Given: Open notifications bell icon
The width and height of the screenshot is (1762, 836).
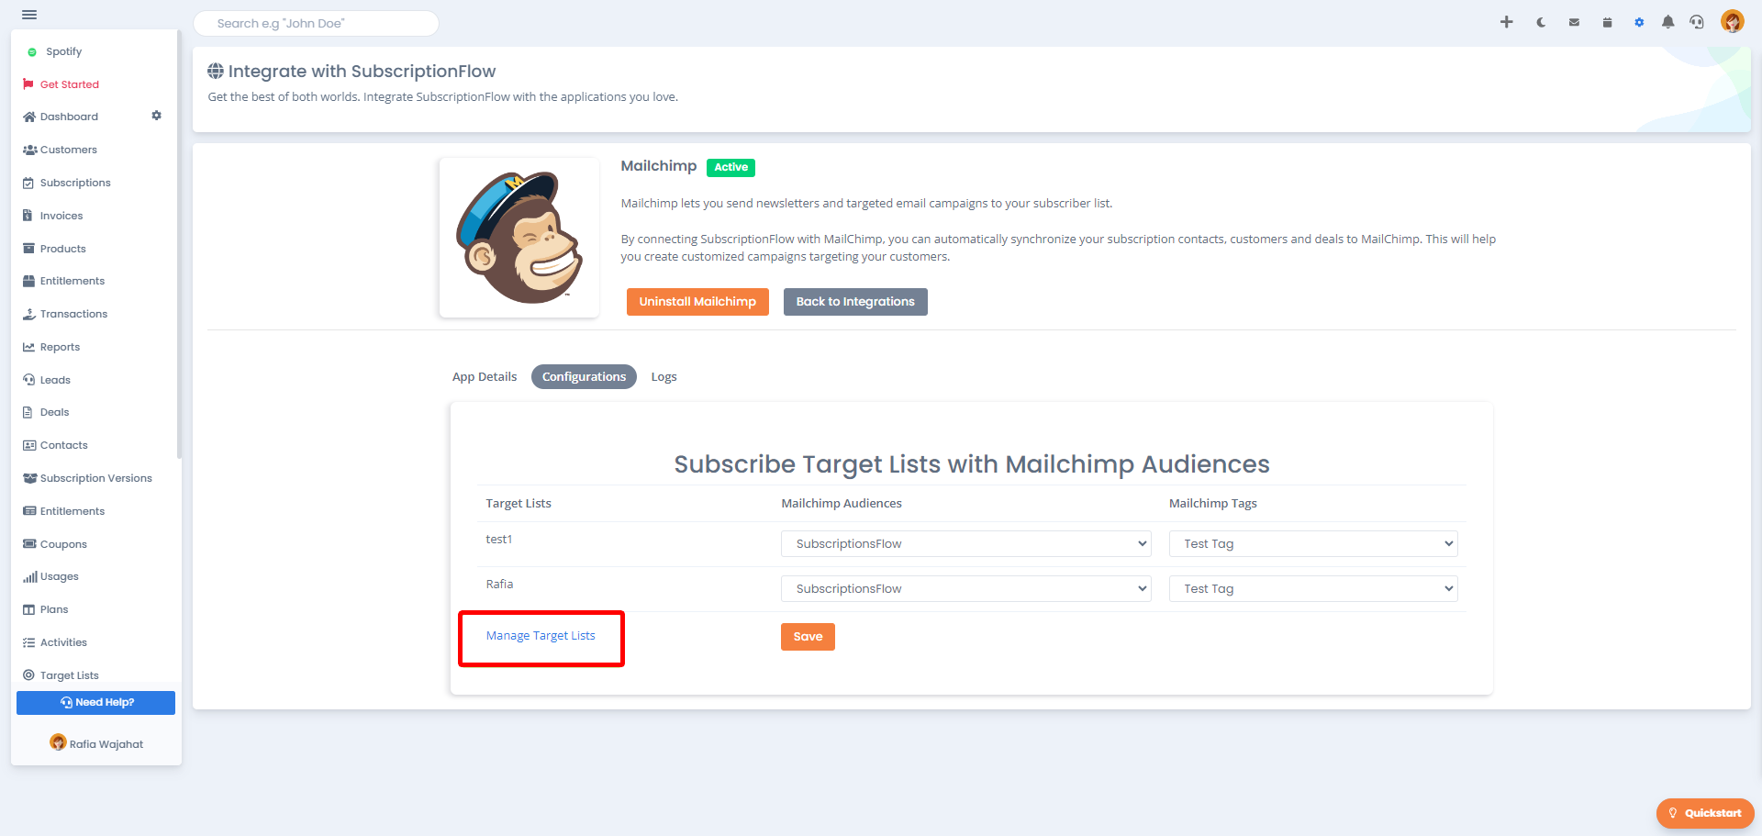Looking at the screenshot, I should point(1668,22).
